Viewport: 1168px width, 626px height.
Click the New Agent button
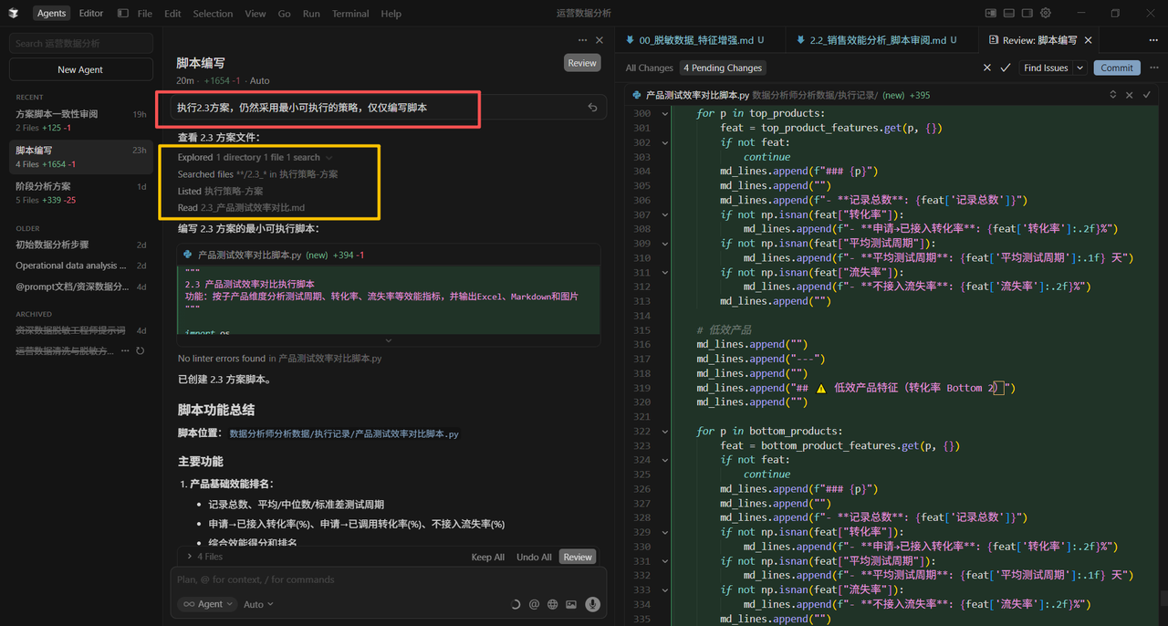coord(80,69)
